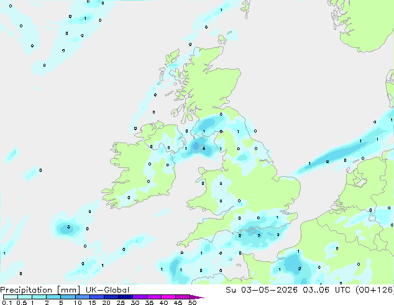This screenshot has width=394, height=305.
Task: Click the "Precipitation [mm]" title text
Action: [40, 290]
